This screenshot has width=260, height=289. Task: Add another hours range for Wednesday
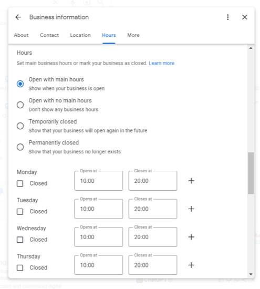(x=191, y=237)
